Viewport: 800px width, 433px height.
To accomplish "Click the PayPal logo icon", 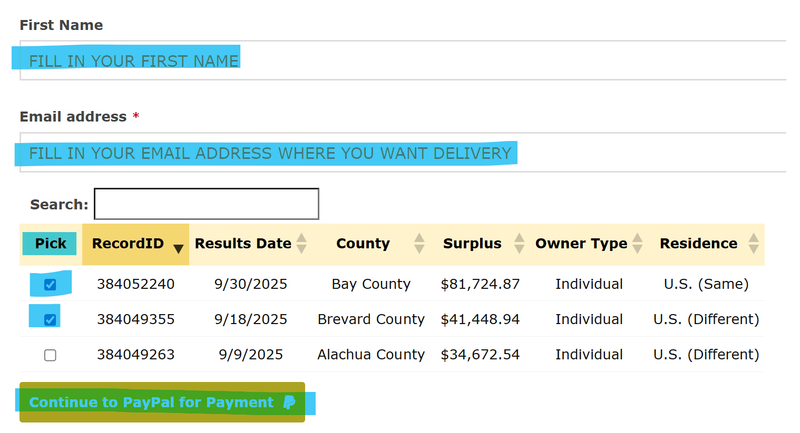I will tap(289, 402).
